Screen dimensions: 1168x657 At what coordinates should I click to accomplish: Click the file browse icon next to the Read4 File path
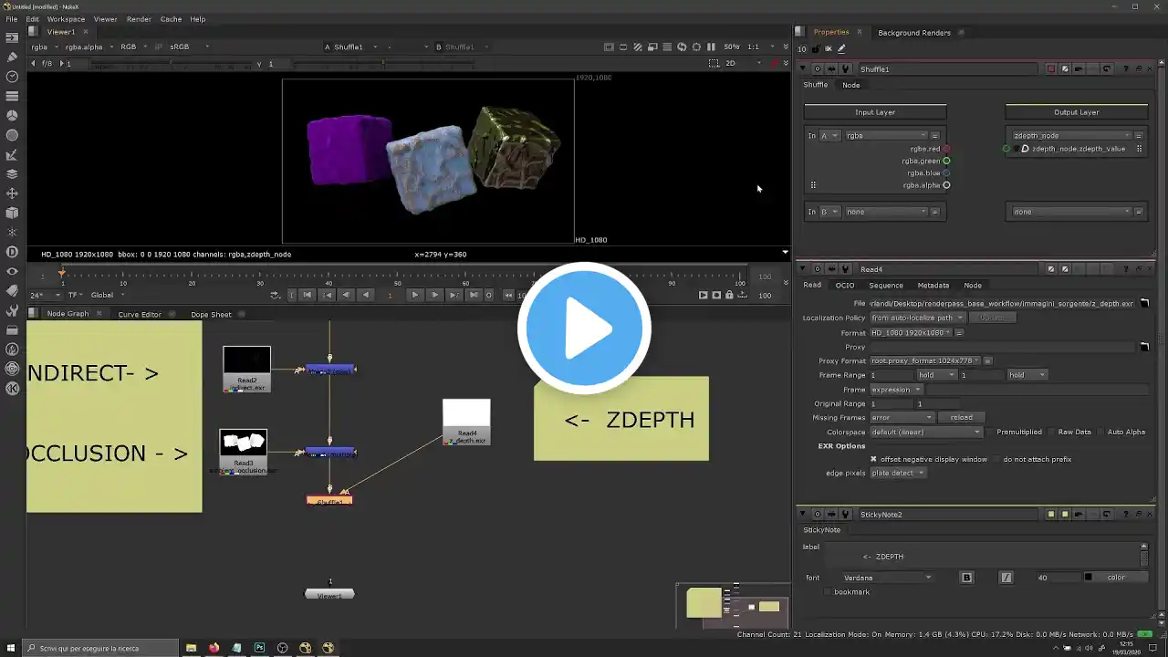tap(1144, 303)
